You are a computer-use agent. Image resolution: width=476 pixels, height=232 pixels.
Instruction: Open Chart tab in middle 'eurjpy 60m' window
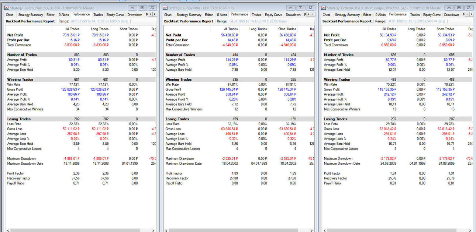(168, 15)
